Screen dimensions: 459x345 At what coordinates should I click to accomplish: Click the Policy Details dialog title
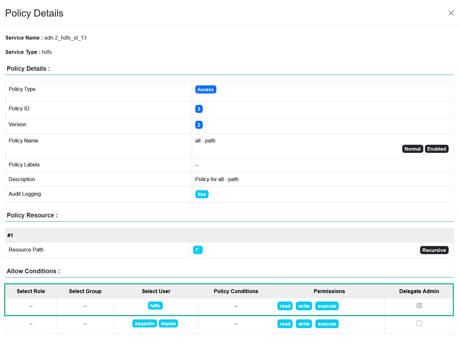pyautogui.click(x=34, y=13)
